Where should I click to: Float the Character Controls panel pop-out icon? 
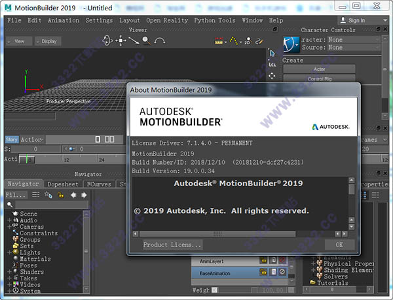[379, 29]
